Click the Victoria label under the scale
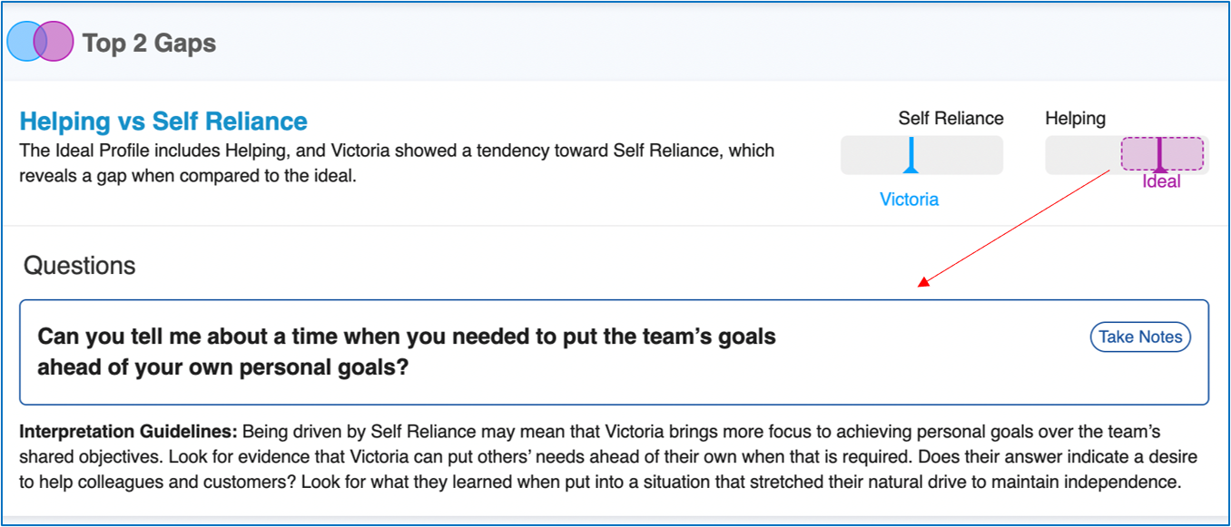Screen dimensions: 1231x527 point(909,200)
